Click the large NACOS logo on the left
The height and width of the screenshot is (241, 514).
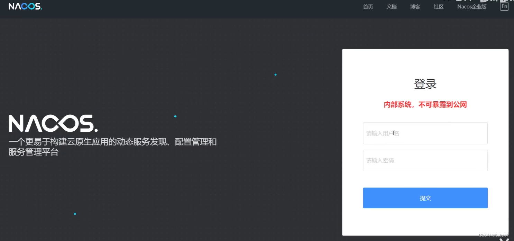(53, 123)
